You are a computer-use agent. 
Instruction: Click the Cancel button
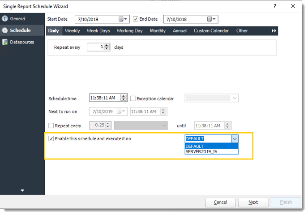point(220,202)
